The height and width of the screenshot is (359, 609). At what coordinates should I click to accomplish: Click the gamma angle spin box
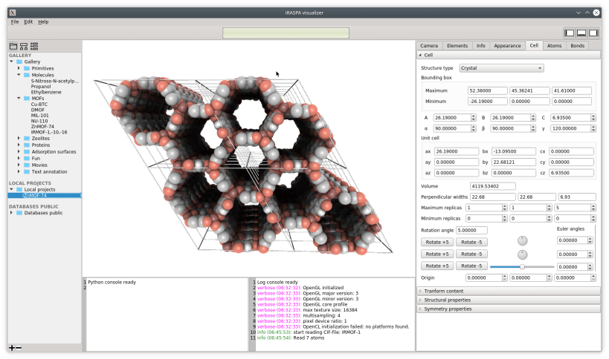[x=573, y=128]
